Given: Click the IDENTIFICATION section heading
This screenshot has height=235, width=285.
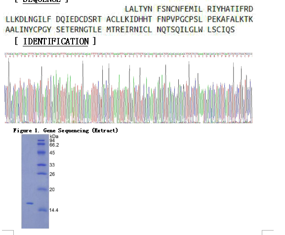Looking at the screenshot, I should coord(56,41).
